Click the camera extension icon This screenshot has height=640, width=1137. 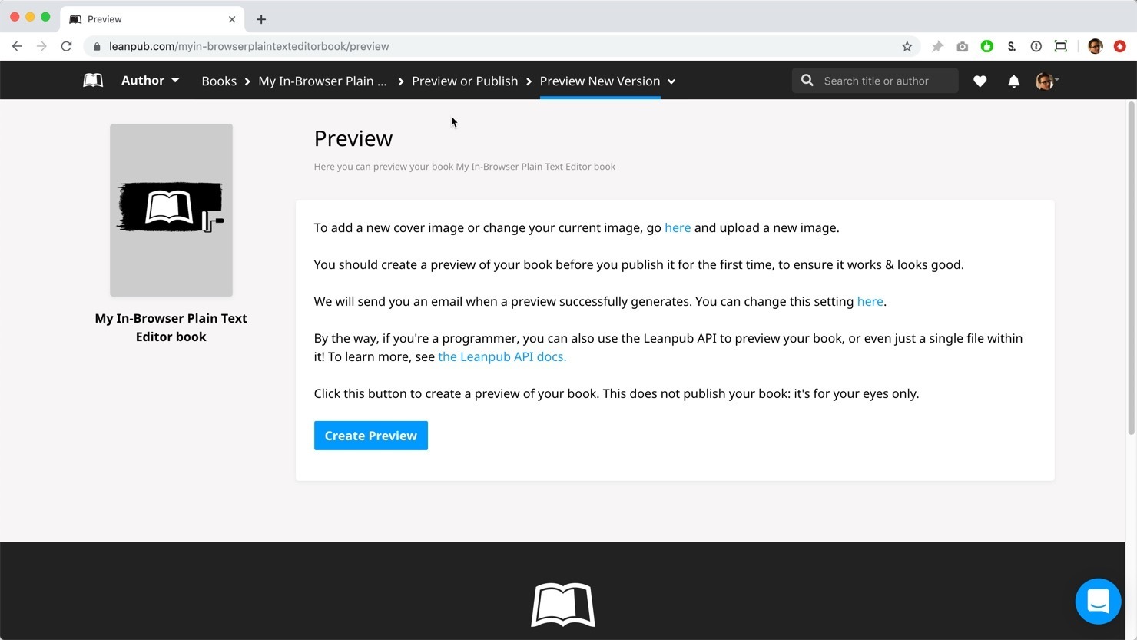[962, 46]
